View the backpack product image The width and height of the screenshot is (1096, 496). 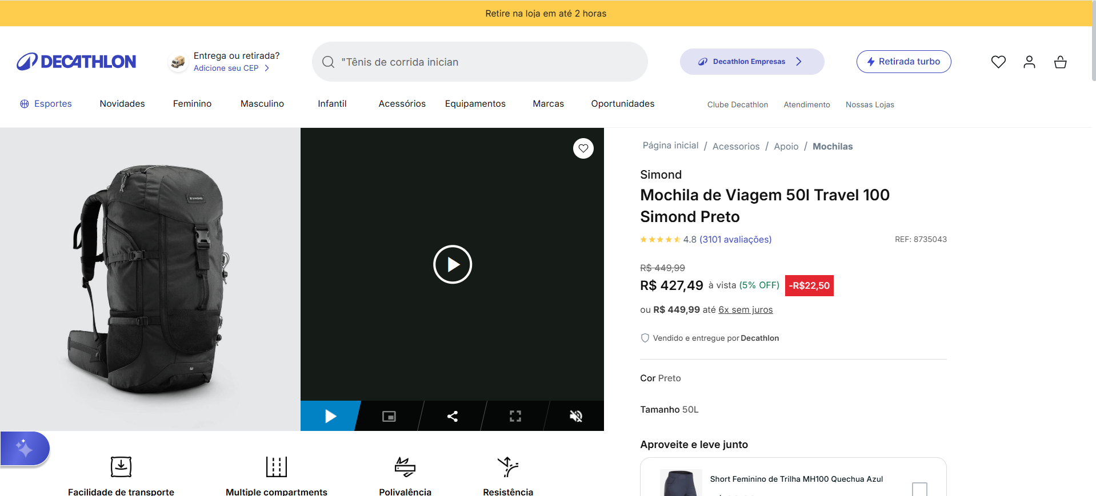[x=150, y=279]
